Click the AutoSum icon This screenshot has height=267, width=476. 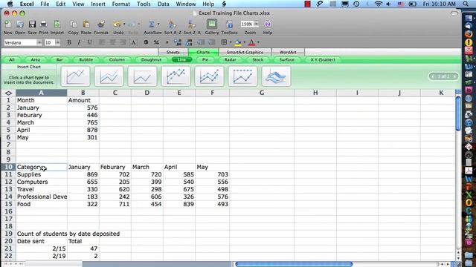pyautogui.click(x=152, y=24)
